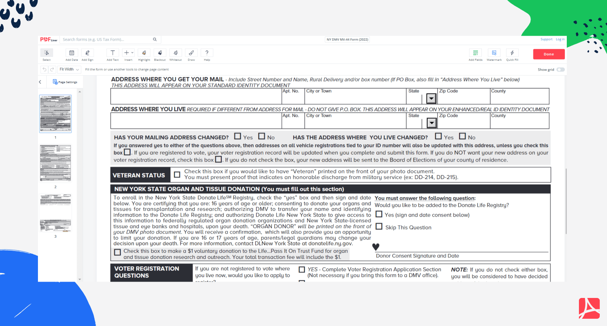This screenshot has height=326, width=607.
Task: Click the search forms input field
Action: pos(106,39)
